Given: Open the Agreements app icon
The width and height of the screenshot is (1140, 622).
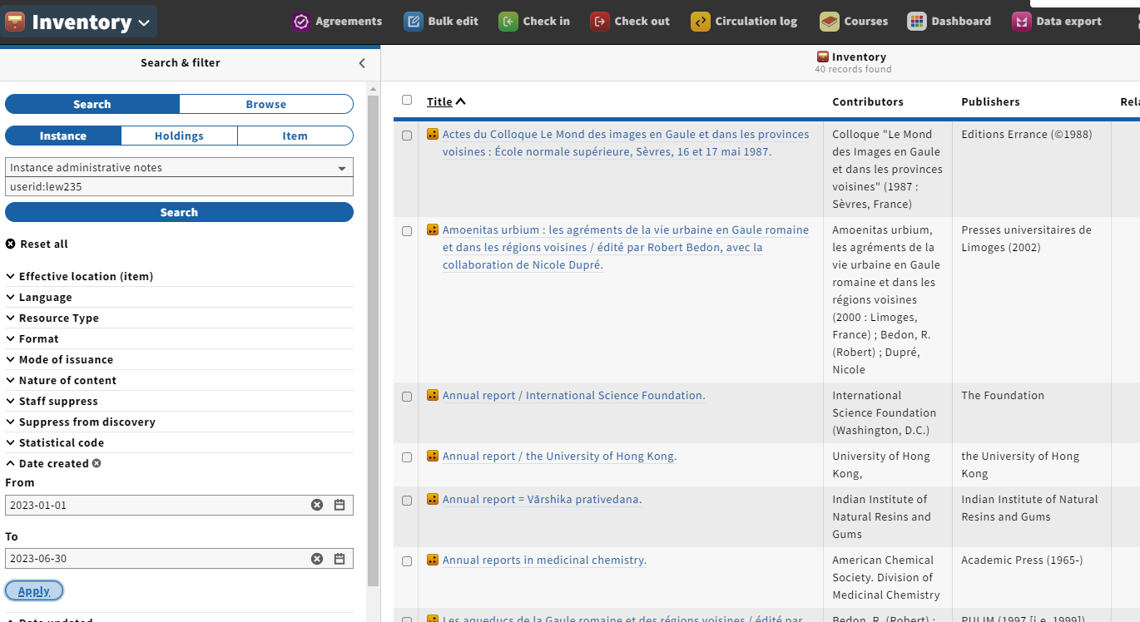Looking at the screenshot, I should [x=300, y=22].
